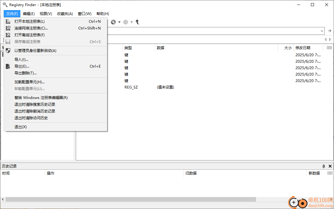Pin the 历史记录 panel
The width and height of the screenshot is (334, 209).
[x=324, y=166]
